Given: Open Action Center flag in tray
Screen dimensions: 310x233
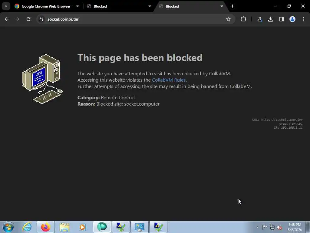Looking at the screenshot, I should coord(265,227).
